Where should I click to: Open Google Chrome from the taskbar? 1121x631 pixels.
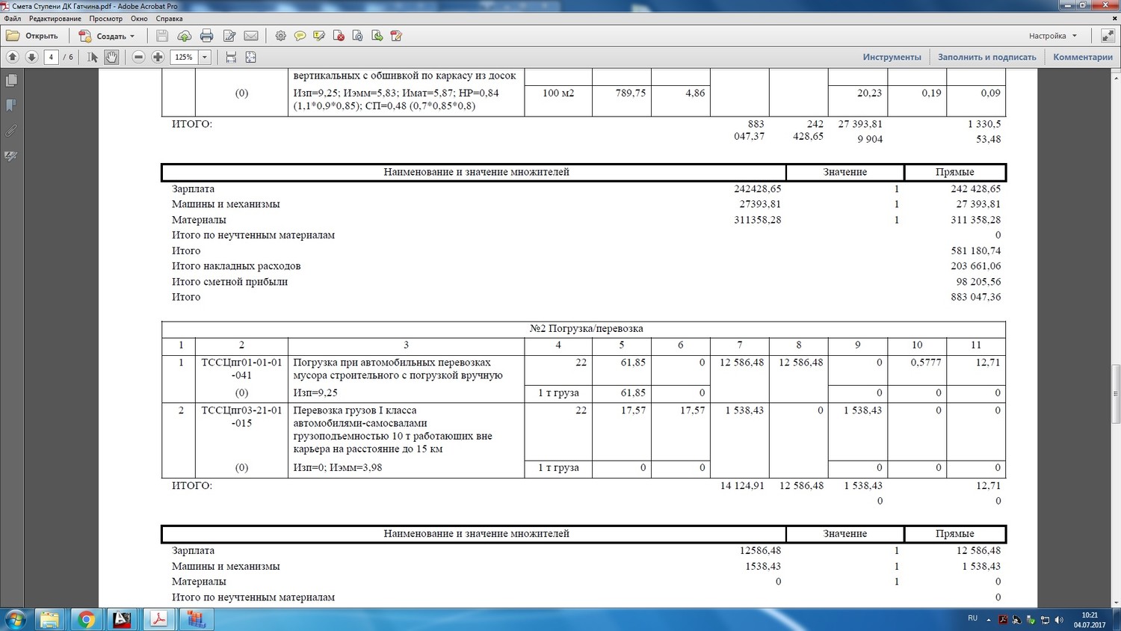point(86,620)
